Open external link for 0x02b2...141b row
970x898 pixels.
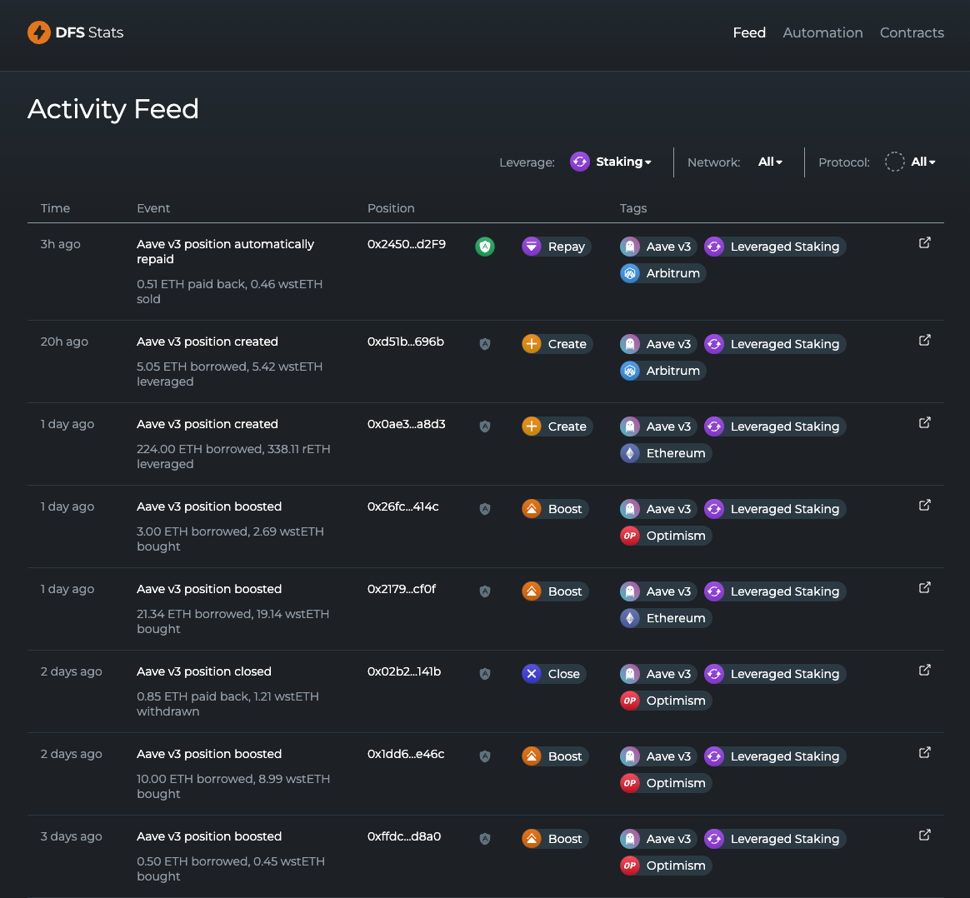pyautogui.click(x=924, y=671)
